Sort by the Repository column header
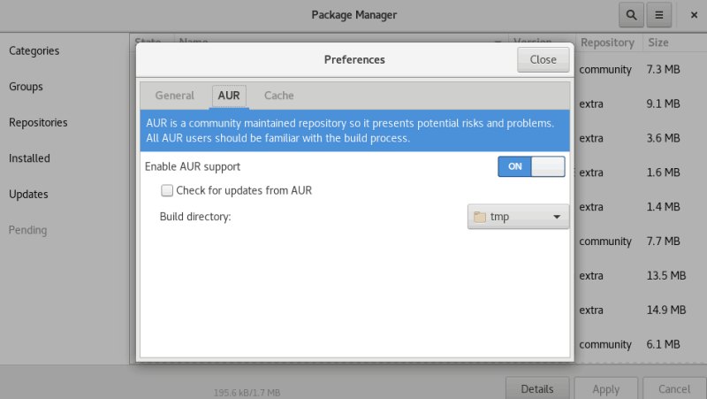The width and height of the screenshot is (707, 399). pyautogui.click(x=609, y=42)
